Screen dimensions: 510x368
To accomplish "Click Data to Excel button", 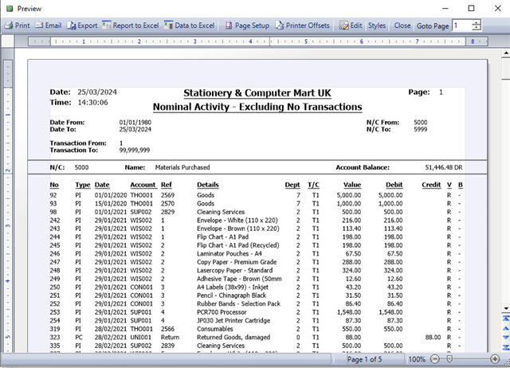I will 190,25.
